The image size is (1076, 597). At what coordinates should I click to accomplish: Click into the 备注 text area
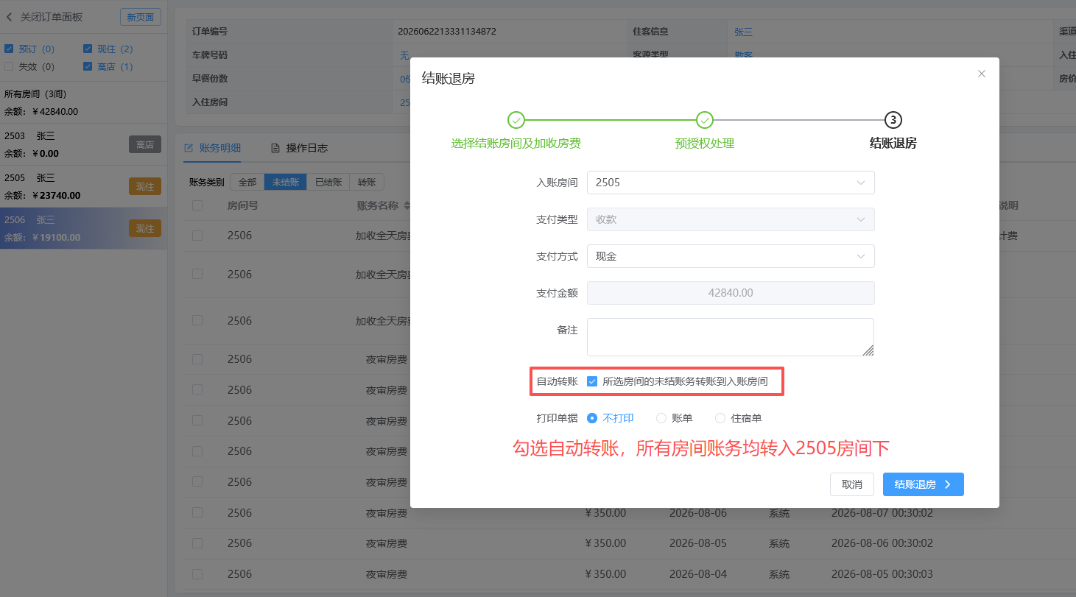pos(731,337)
